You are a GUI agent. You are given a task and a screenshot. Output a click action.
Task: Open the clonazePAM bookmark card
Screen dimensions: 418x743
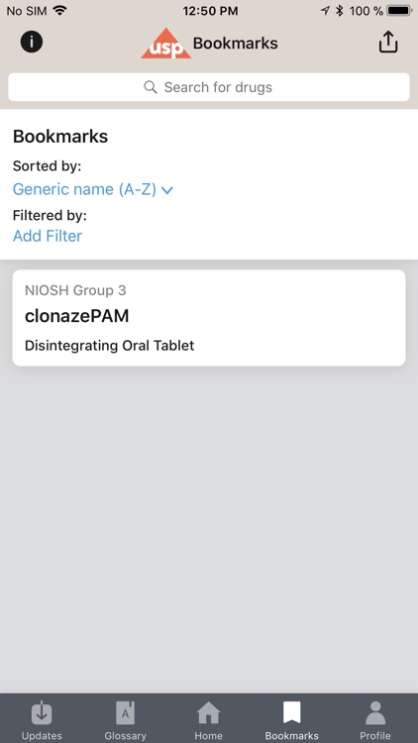click(209, 318)
